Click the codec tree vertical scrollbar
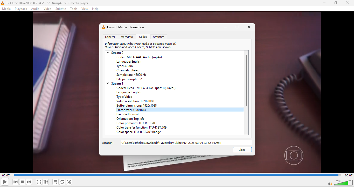Screen dimensions: 354x187 pyautogui.click(x=246, y=80)
